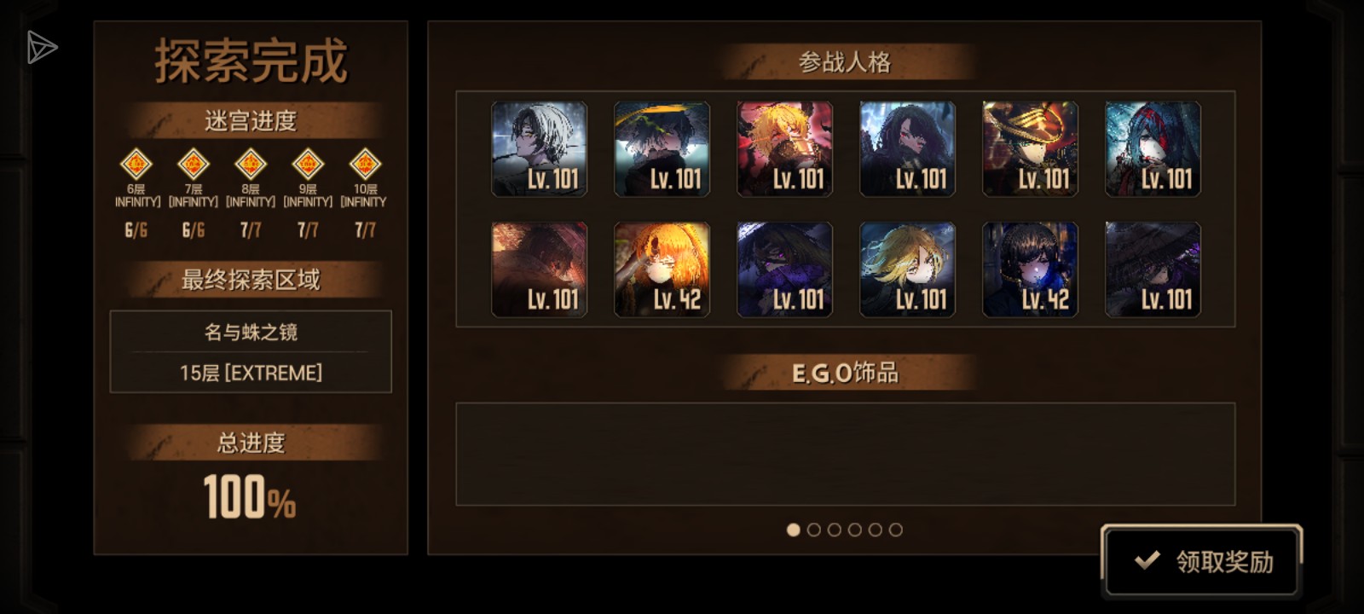Viewport: 1364px width, 614px height.
Task: Open the white-haired Lv.101 identity portrait
Action: coord(540,149)
